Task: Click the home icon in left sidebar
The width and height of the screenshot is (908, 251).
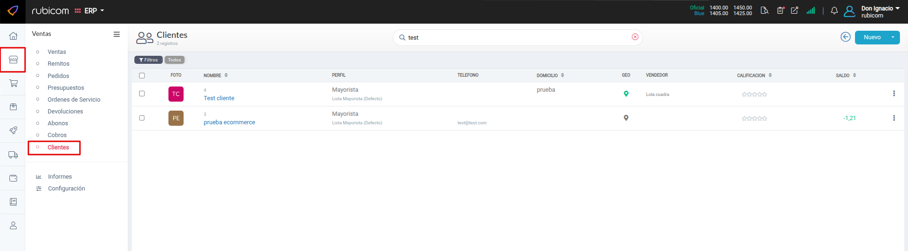Action: (x=13, y=36)
